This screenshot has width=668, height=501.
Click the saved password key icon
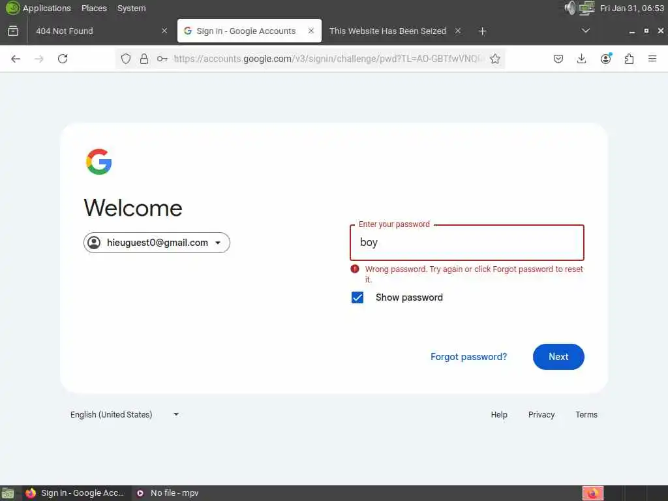pyautogui.click(x=162, y=59)
